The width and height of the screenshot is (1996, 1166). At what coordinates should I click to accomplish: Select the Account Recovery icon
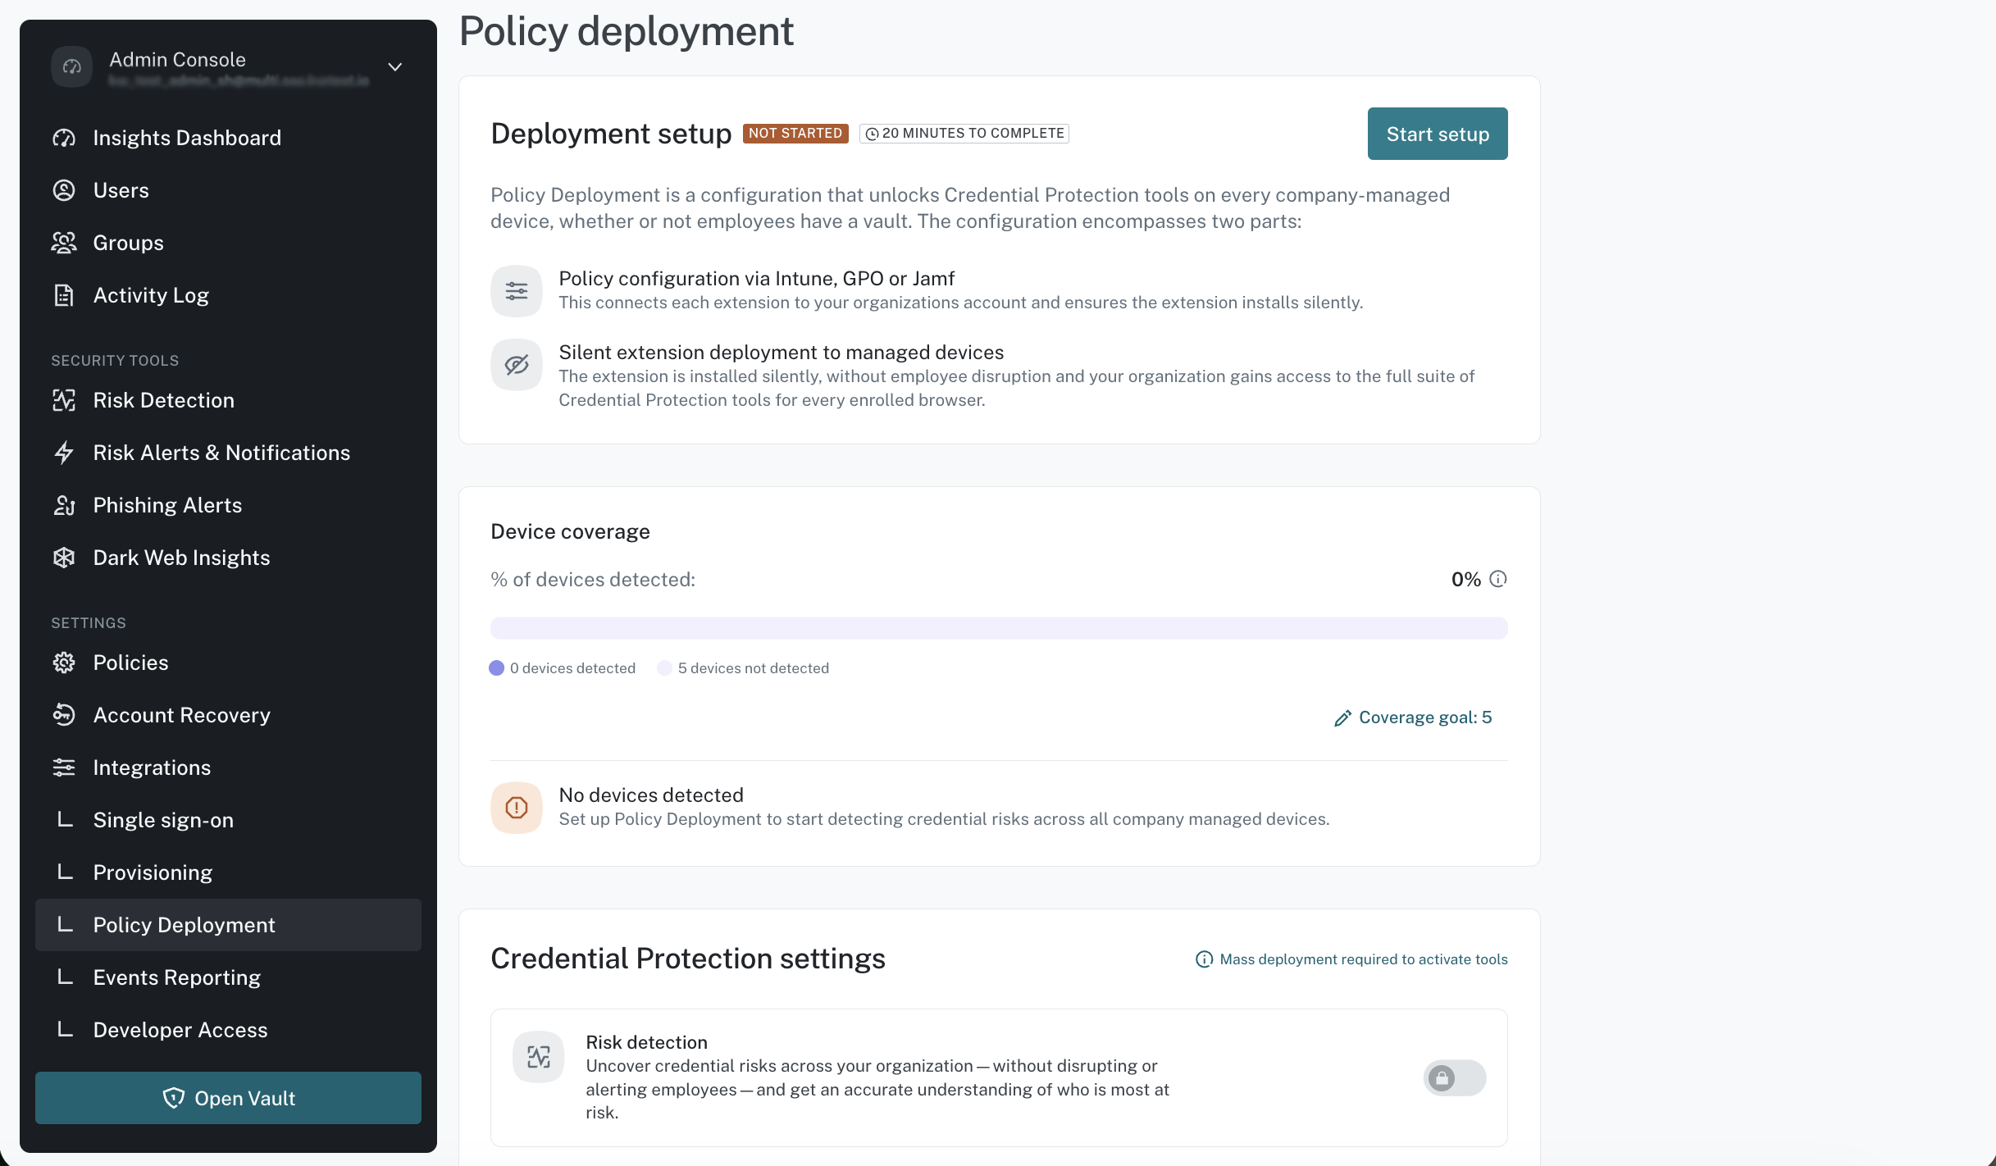tap(64, 715)
